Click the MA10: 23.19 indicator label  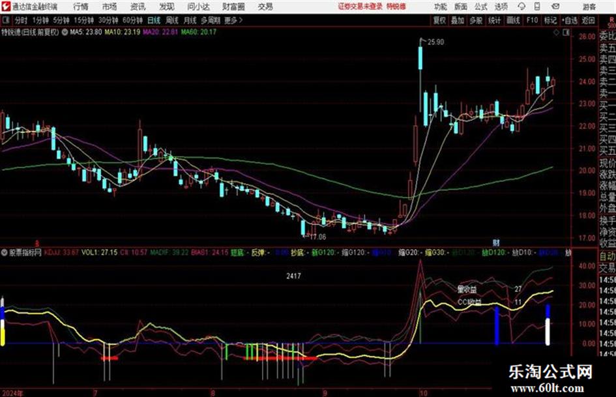pyautogui.click(x=122, y=32)
